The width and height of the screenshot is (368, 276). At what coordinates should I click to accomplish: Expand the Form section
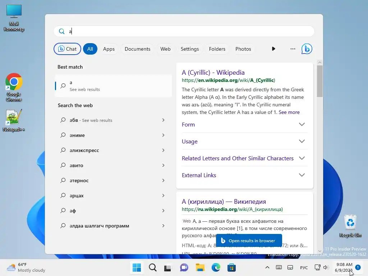[244, 124]
